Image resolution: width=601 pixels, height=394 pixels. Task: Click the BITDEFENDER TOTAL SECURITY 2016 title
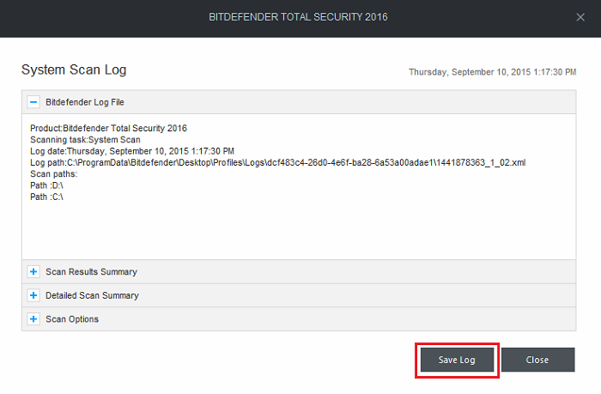pyautogui.click(x=298, y=17)
